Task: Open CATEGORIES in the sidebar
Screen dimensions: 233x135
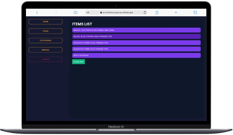Action: [x=46, y=40]
